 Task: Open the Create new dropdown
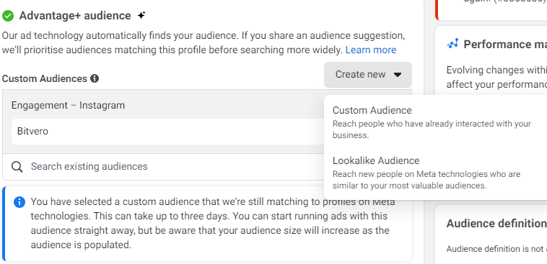(x=368, y=74)
